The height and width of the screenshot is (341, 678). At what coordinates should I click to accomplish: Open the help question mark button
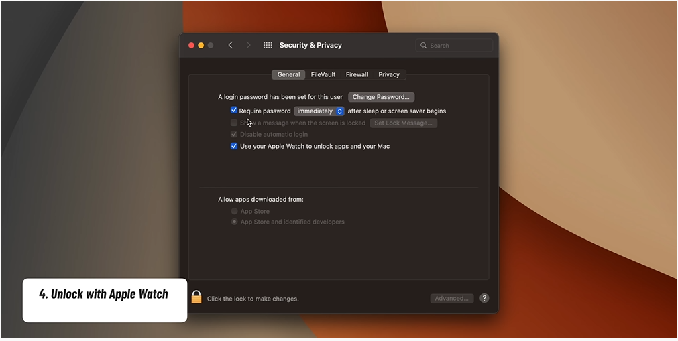point(484,298)
